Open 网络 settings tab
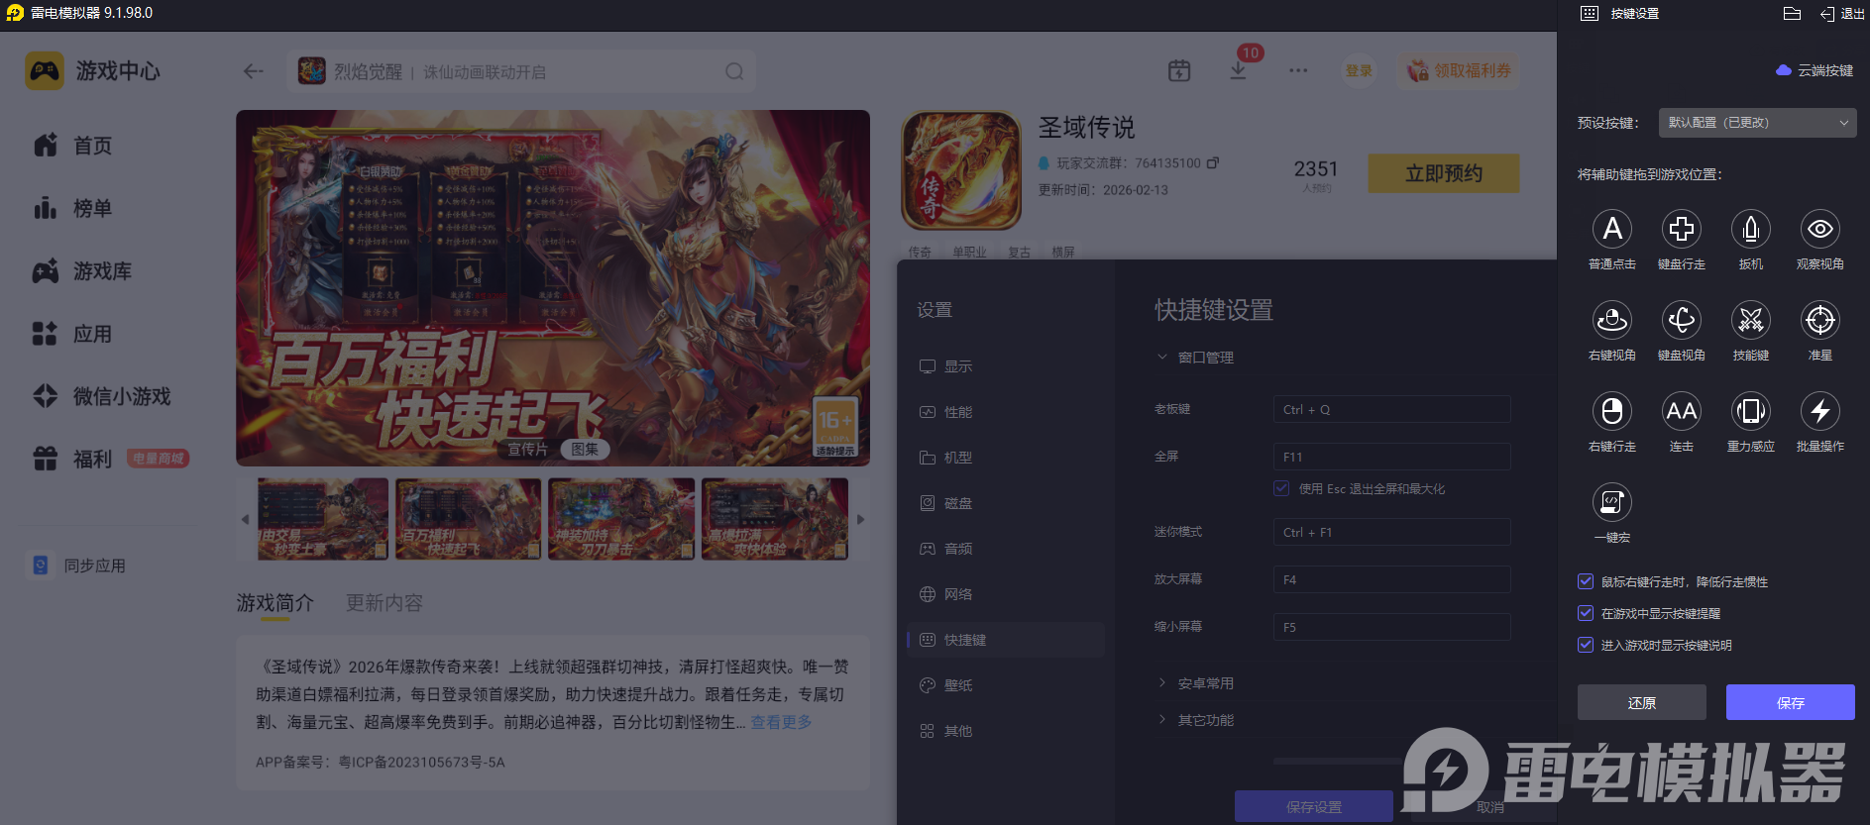The width and height of the screenshot is (1870, 825). click(1006, 594)
